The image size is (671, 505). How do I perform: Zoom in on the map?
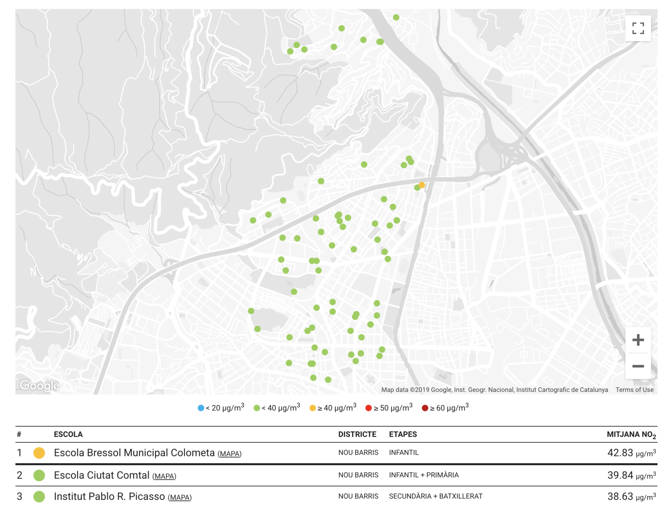tap(638, 340)
